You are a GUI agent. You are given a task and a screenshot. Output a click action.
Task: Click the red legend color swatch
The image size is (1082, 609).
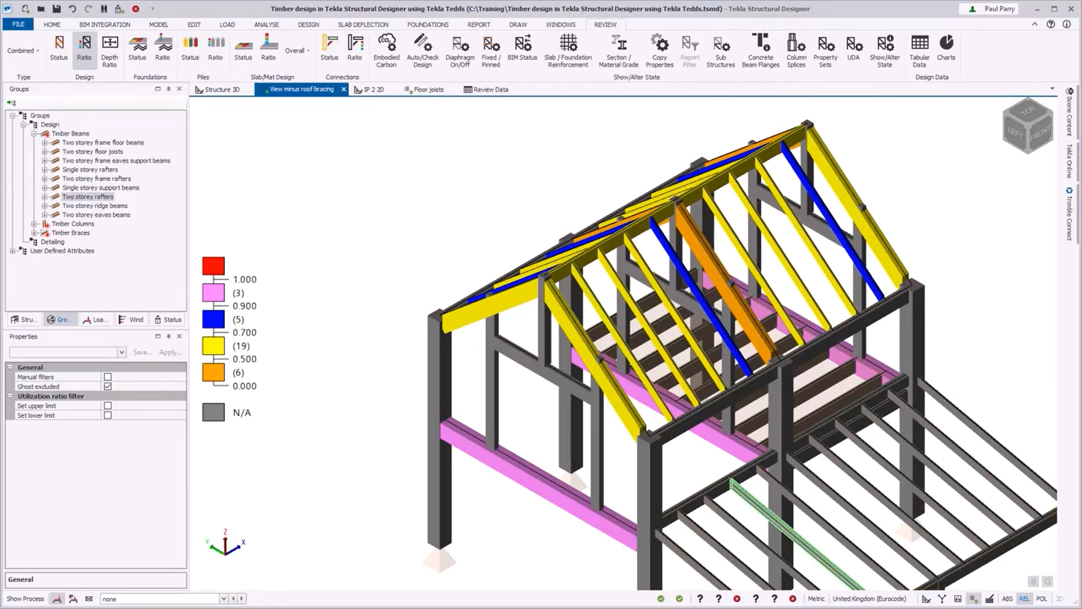[x=214, y=266]
